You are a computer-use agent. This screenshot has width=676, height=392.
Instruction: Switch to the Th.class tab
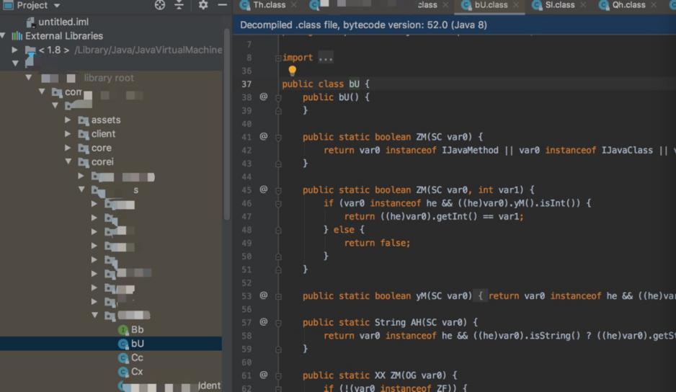click(x=268, y=5)
